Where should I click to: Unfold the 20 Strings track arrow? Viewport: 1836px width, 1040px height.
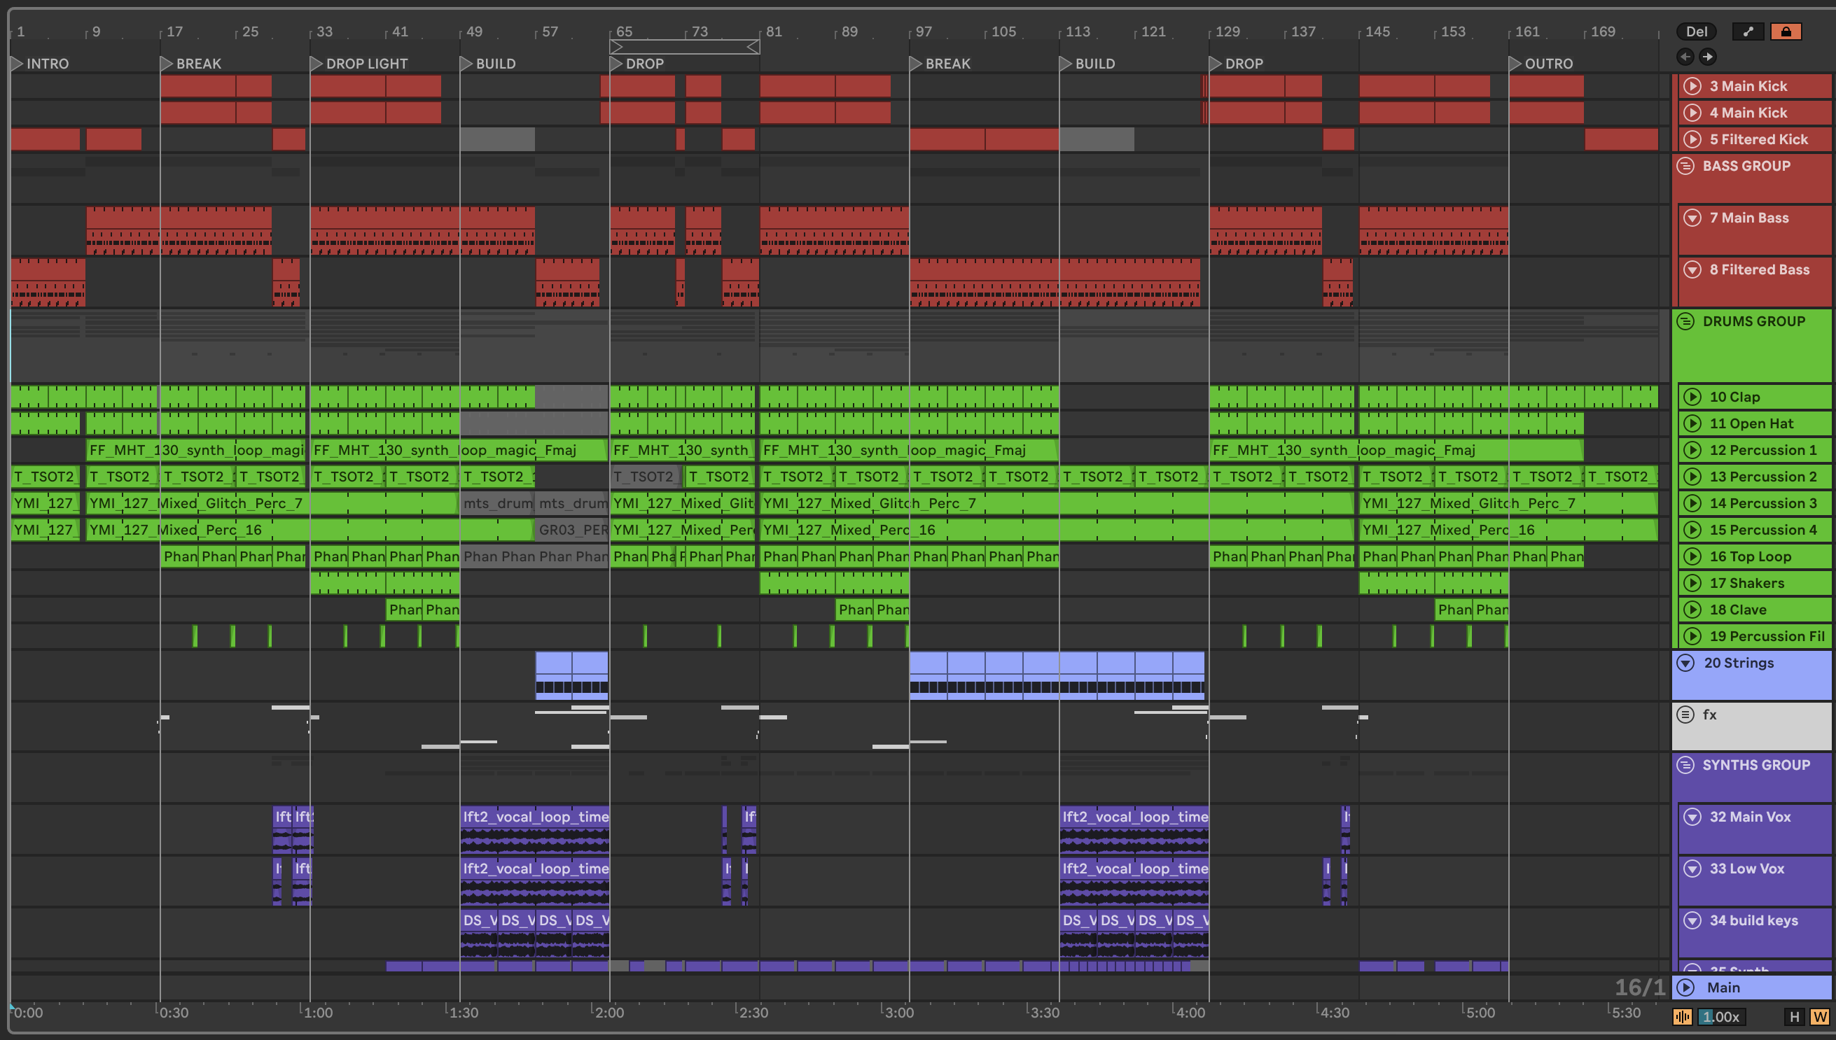click(1685, 663)
